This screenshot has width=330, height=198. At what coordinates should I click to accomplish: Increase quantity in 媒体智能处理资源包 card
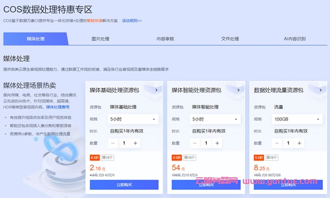tap(217, 143)
